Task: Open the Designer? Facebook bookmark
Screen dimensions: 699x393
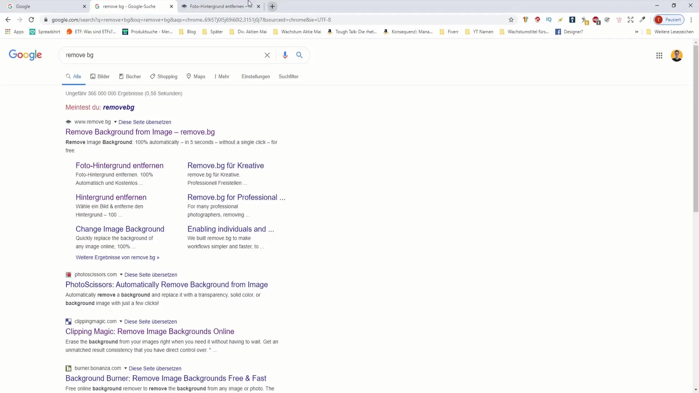Action: [x=569, y=32]
